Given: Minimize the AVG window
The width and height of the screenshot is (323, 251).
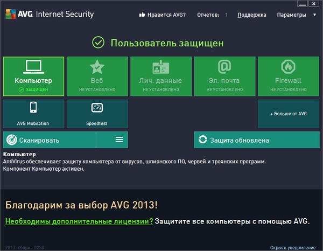Looking at the screenshot, I should (300, 3).
